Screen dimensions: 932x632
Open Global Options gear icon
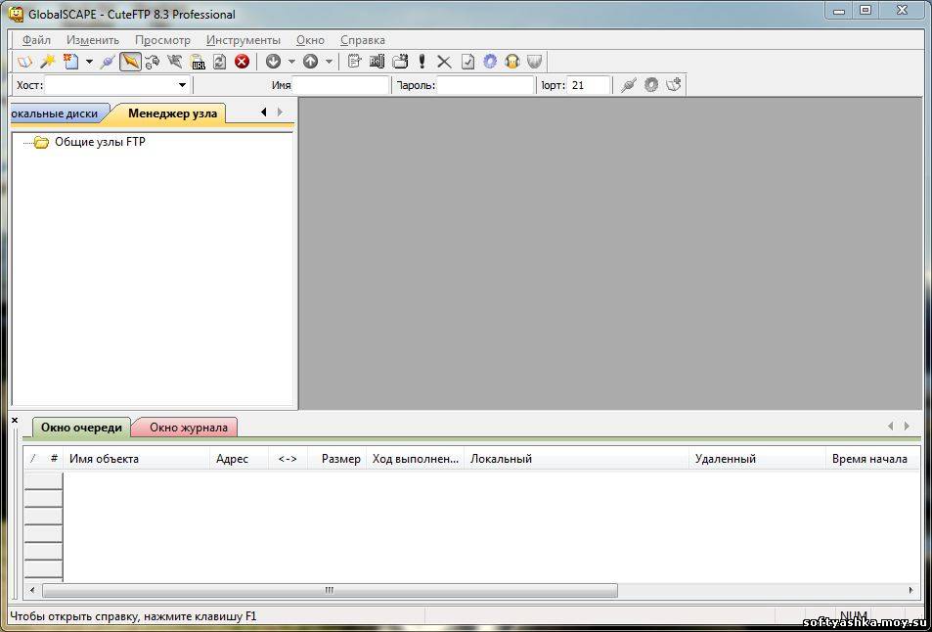(490, 62)
